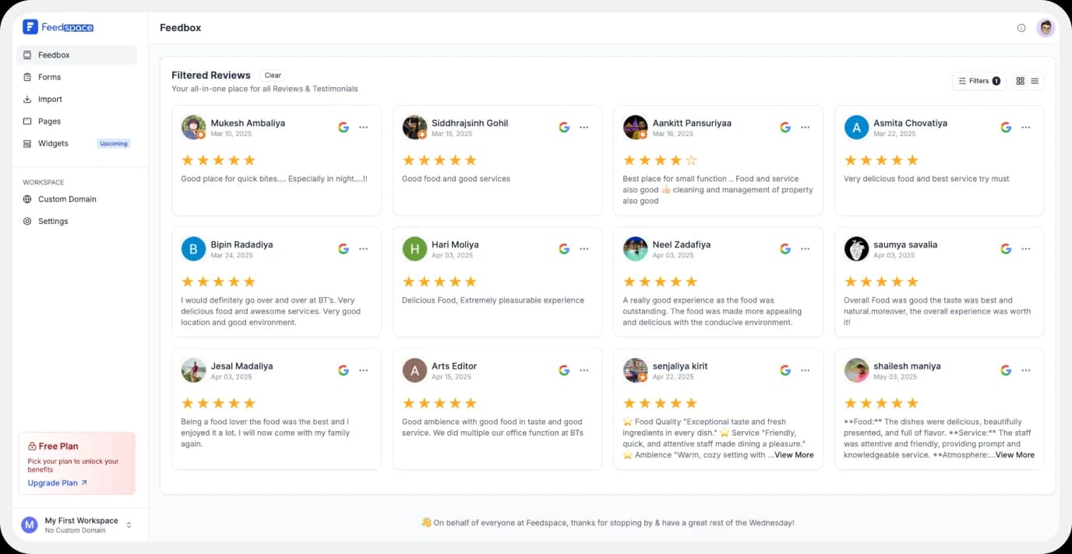
Task: Switch to grid view layout
Action: click(1020, 80)
